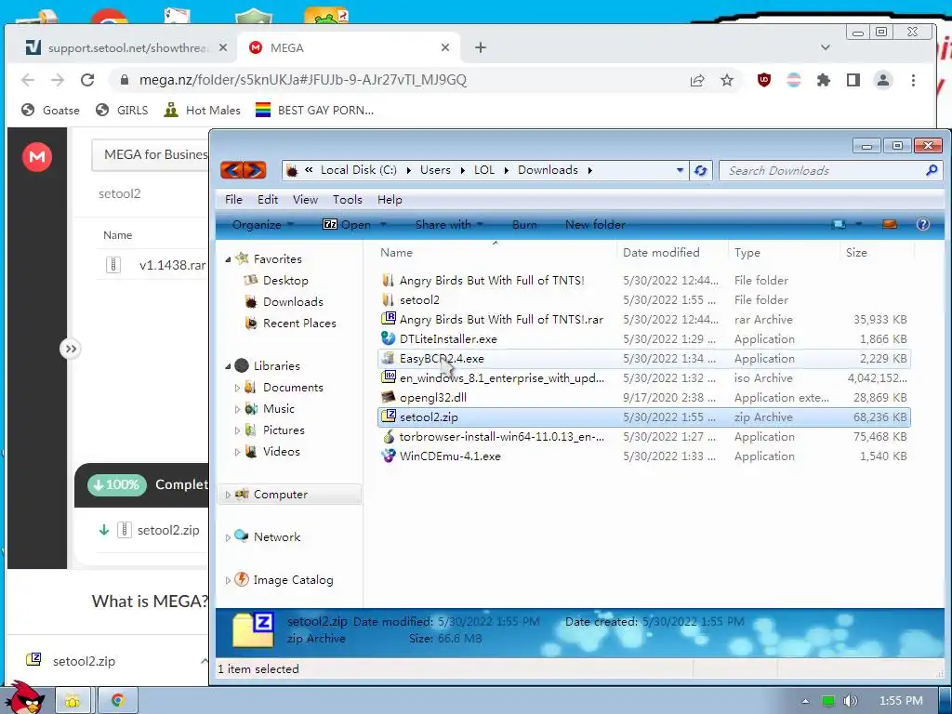Expand the Network tree node
The width and height of the screenshot is (952, 714).
coord(228,537)
